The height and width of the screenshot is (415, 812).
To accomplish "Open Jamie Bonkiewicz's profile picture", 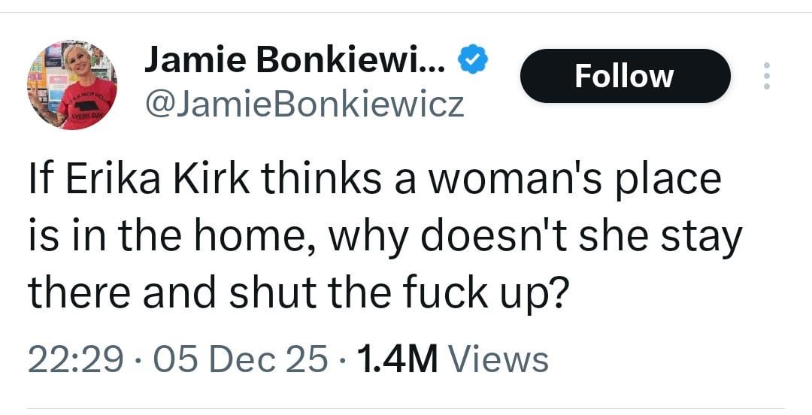I will click(72, 85).
